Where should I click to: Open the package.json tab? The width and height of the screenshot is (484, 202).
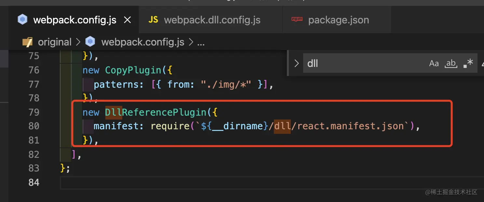(x=338, y=20)
